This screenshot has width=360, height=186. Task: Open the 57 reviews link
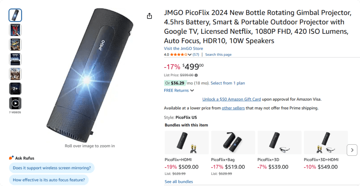[x=196, y=55]
